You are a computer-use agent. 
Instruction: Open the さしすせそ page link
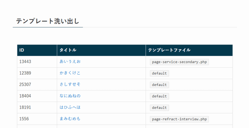tap(70, 84)
